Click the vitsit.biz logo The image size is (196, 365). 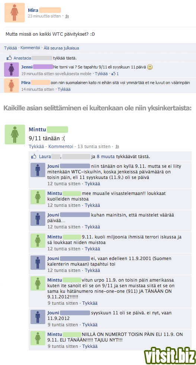coord(170,356)
